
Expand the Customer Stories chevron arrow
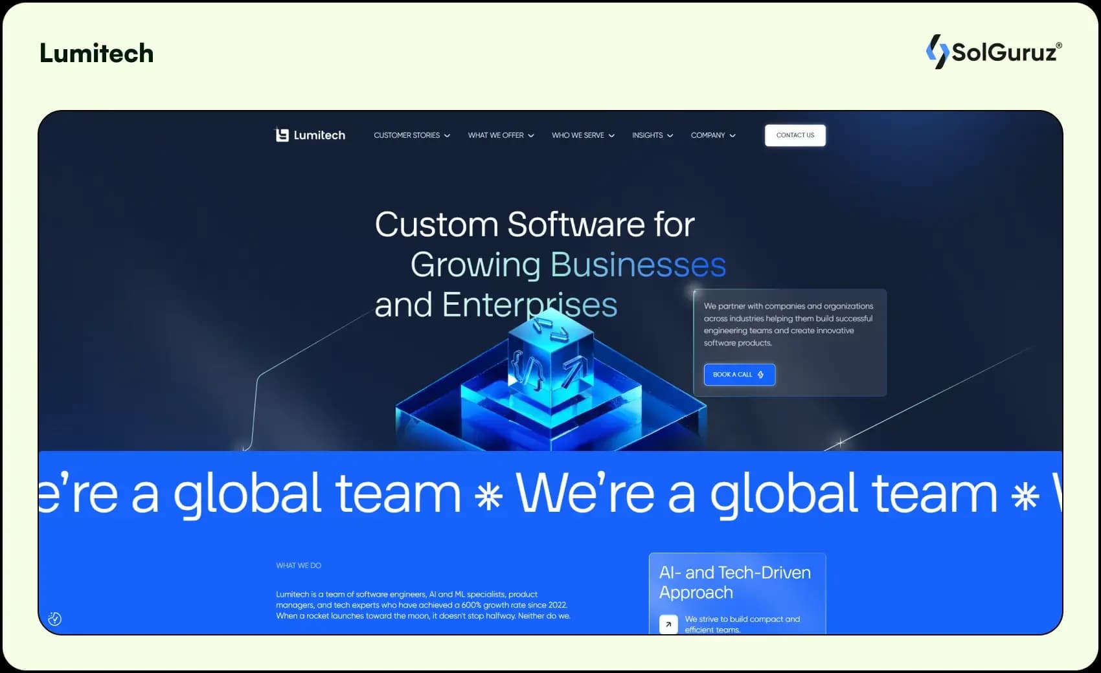click(447, 136)
